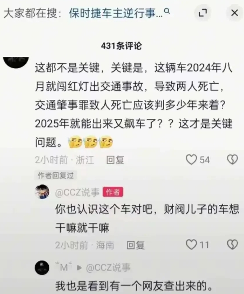Expand comments panel to full screen

[x=203, y=13]
